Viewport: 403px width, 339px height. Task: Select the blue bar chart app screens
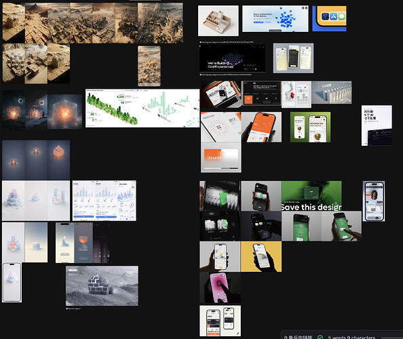[104, 201]
